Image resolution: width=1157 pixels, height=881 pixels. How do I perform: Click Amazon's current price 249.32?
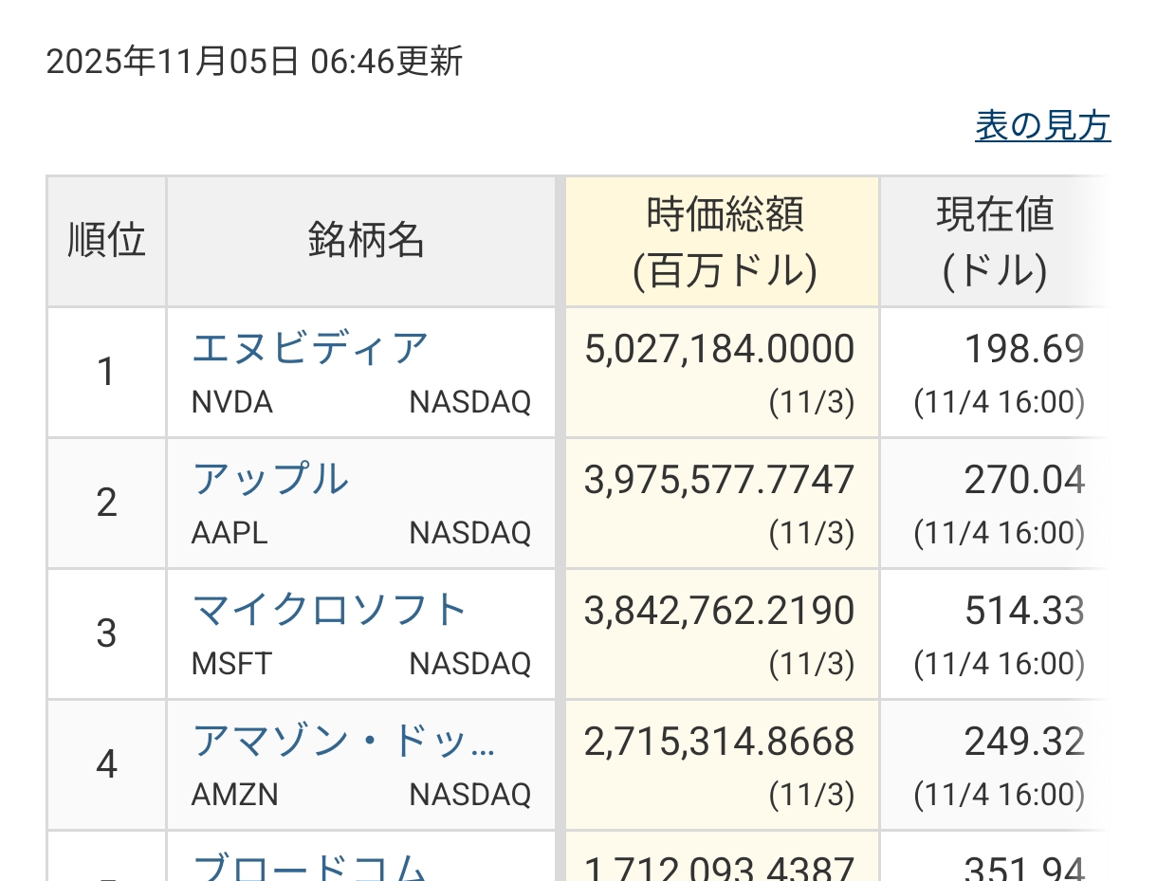pyautogui.click(x=1024, y=743)
